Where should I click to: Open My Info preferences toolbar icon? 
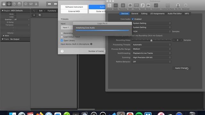[x=178, y=6]
